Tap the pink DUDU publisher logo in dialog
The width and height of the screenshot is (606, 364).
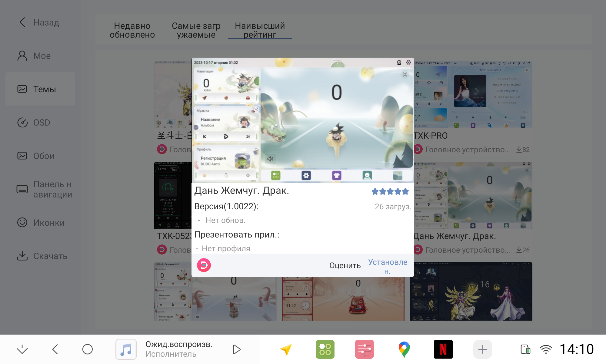204,265
